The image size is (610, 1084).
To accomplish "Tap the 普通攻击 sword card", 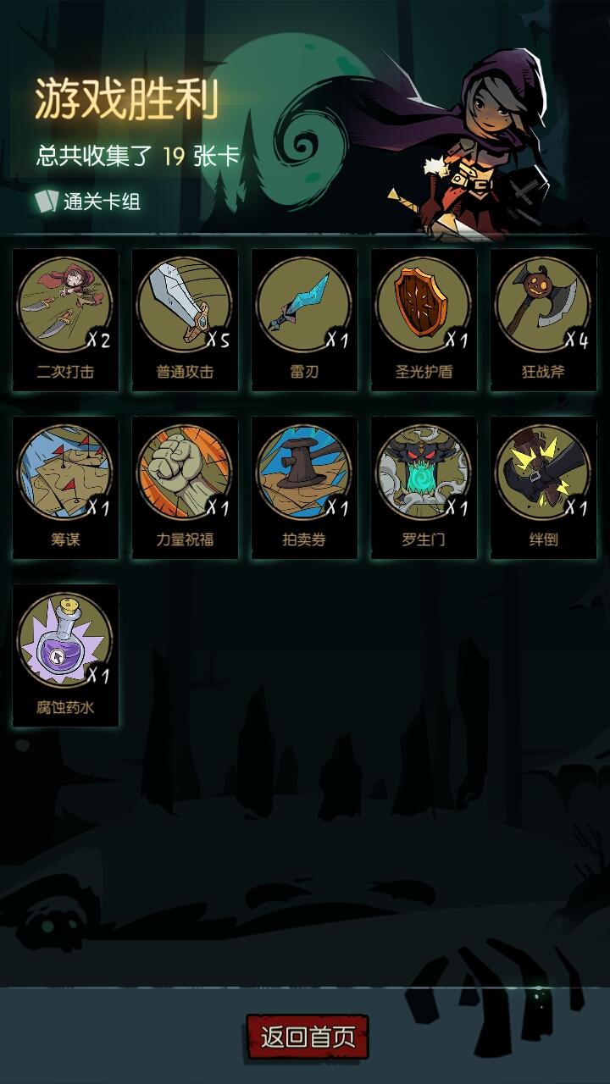I will point(186,319).
